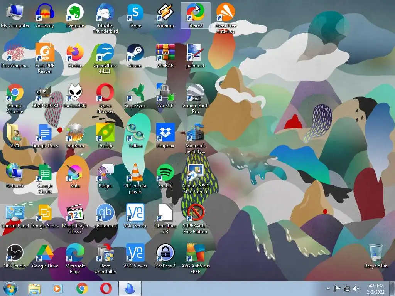This screenshot has height=296, width=395.
Task: Click the WinRAR shortcut
Action: [x=165, y=55]
